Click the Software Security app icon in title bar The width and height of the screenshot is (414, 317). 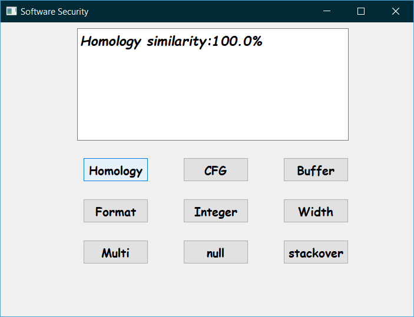tap(11, 11)
